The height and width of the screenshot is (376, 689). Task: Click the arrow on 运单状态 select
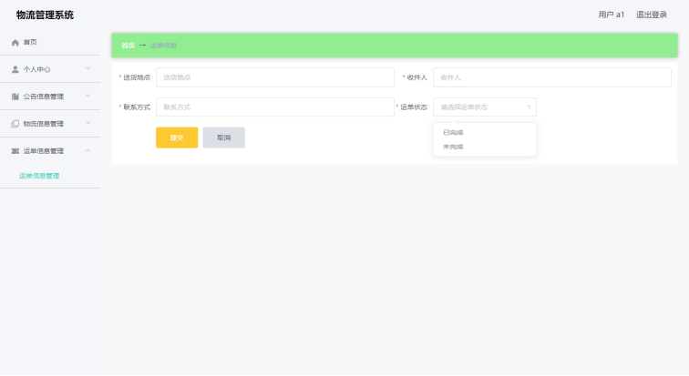click(x=529, y=107)
